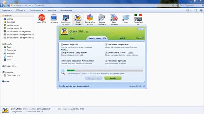
Task: Select the Revo Uninstaller shortcut icon
Action: pos(114,18)
